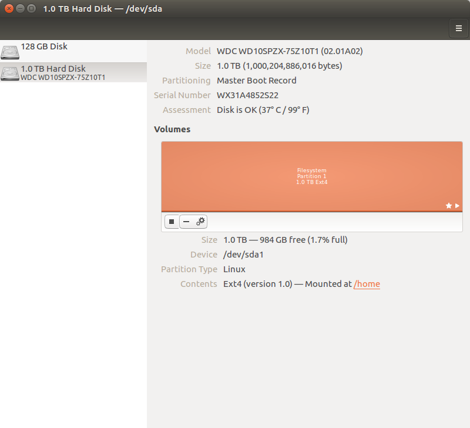The height and width of the screenshot is (428, 470).
Task: Click the star icon on the partition block
Action: 449,205
